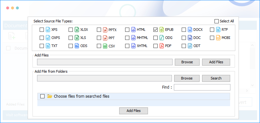260x123 pixels.
Task: Click the PPTX presentation icon
Action: coord(105,30)
